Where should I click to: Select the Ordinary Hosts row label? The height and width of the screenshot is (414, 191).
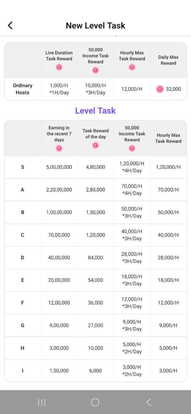22,89
